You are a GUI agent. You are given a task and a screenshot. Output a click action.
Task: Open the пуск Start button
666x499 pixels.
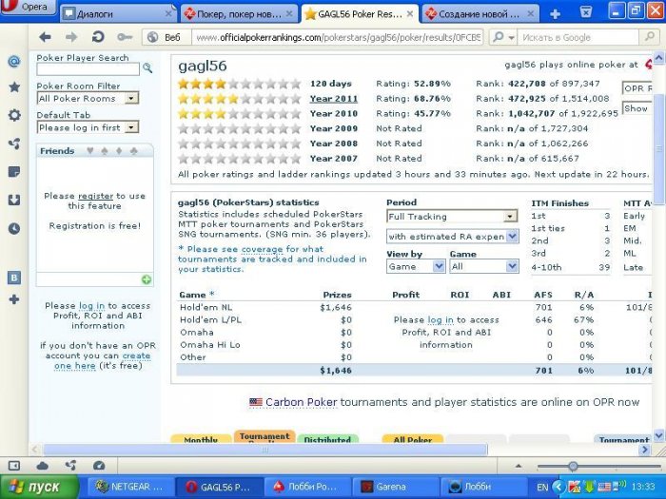pyautogui.click(x=39, y=487)
